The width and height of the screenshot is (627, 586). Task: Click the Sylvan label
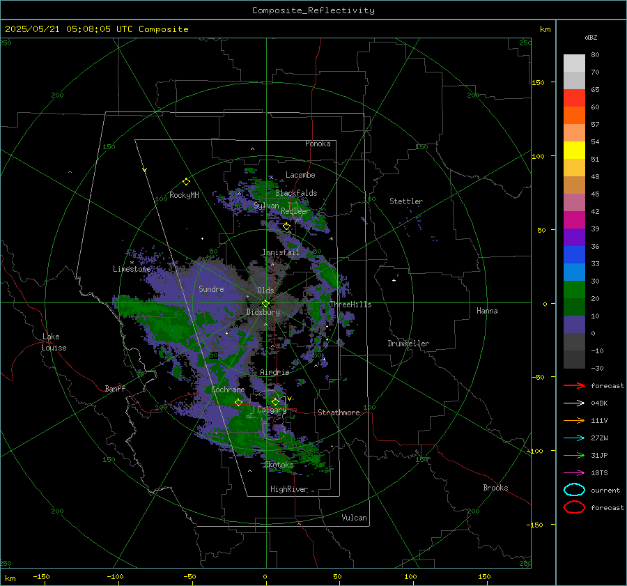pyautogui.click(x=266, y=206)
